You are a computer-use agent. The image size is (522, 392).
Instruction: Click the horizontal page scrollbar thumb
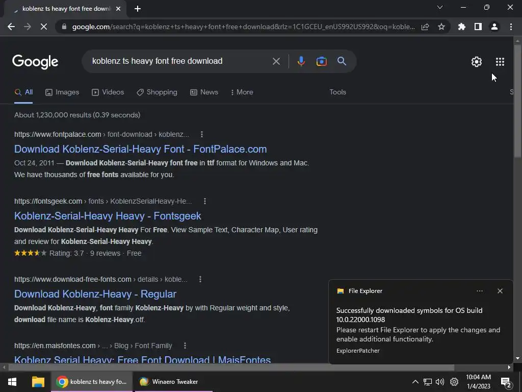point(231,367)
